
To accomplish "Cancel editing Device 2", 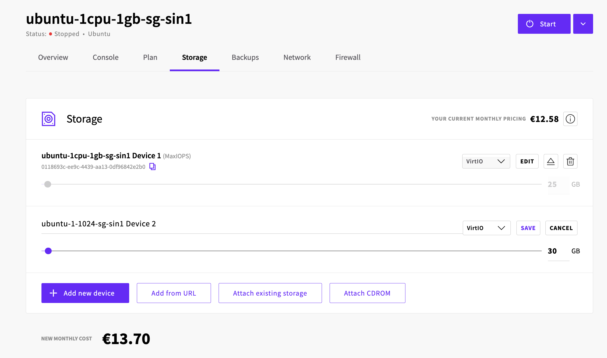I will (x=561, y=228).
